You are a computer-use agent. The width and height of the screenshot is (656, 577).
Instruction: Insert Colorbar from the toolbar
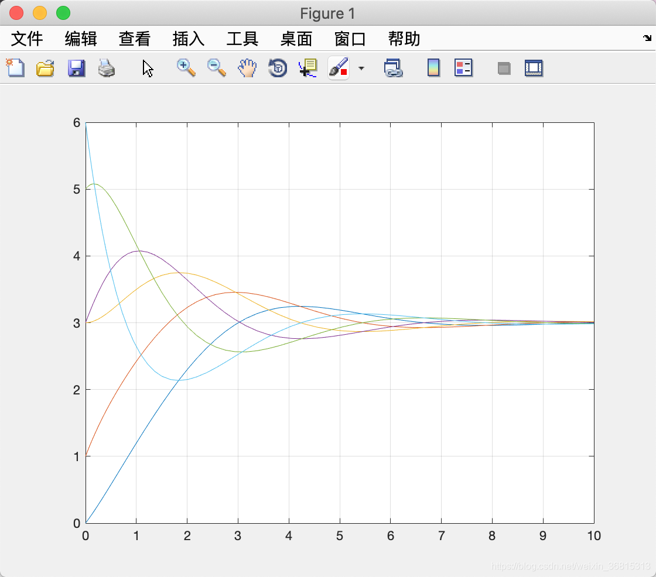coord(433,68)
